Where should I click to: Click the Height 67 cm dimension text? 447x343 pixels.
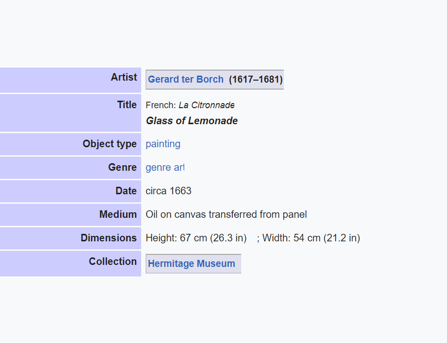click(196, 238)
